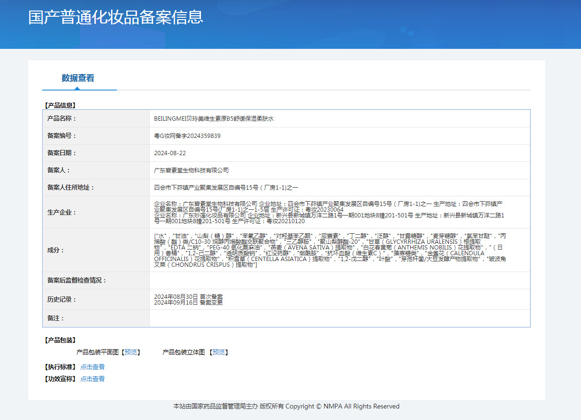The width and height of the screenshot is (581, 420).
Task: Select filing date 2024-08-22
Action: 170,153
